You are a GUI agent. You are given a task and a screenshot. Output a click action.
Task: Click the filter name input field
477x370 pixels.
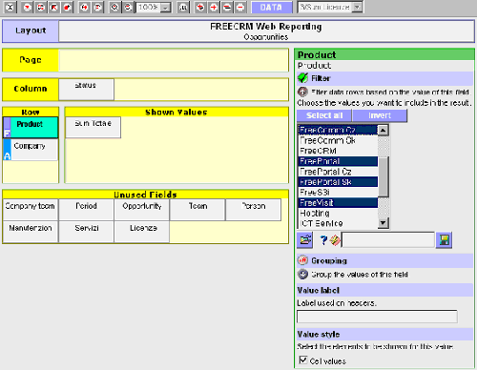click(388, 240)
